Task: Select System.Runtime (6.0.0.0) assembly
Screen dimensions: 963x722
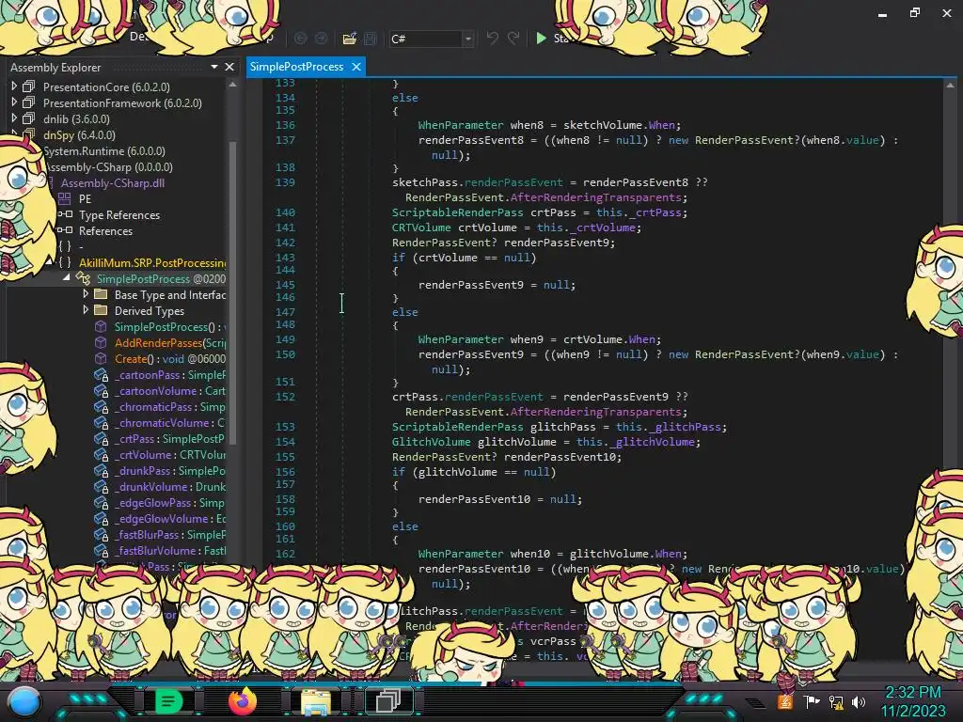Action: point(103,151)
